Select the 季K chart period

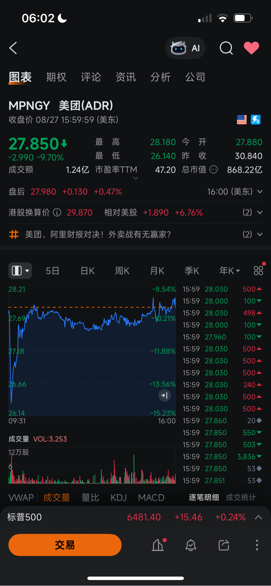pos(192,271)
